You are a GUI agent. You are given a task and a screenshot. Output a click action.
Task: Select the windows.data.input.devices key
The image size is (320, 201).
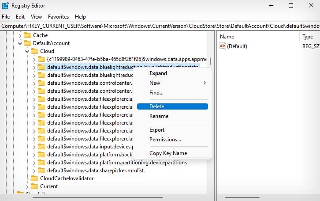click(90, 146)
